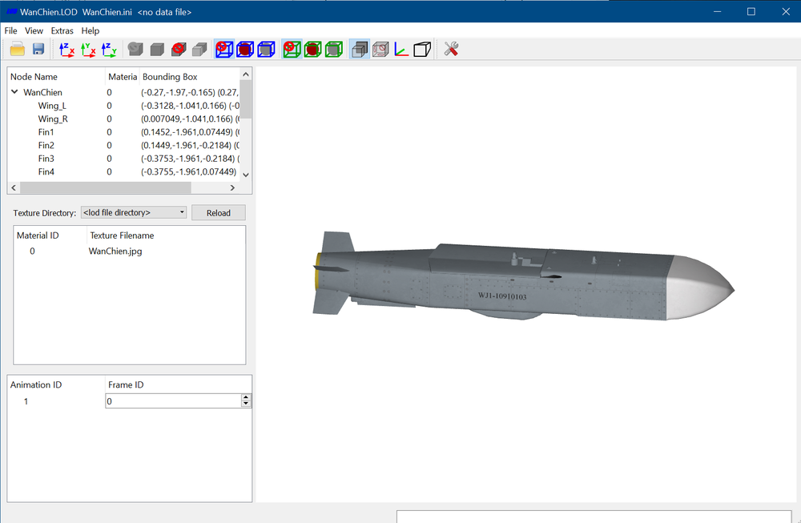Select the Z-X axis view icon
Image resolution: width=801 pixels, height=523 pixels.
[x=66, y=49]
